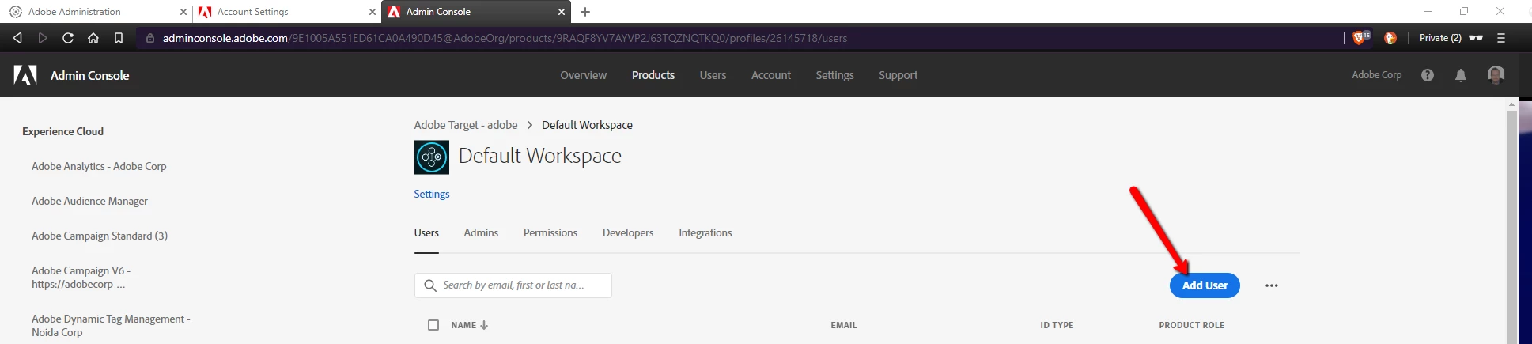The image size is (1532, 344).
Task: Select the Admins tab
Action: [x=481, y=232]
